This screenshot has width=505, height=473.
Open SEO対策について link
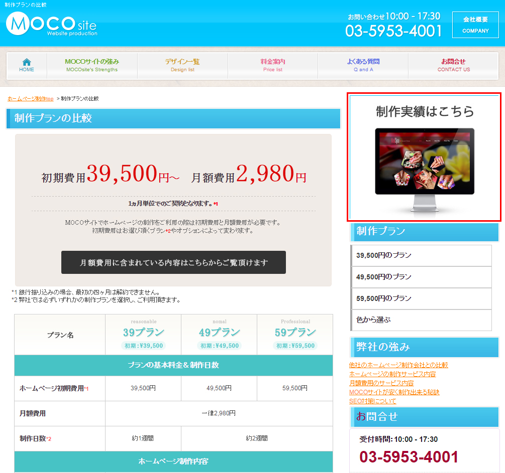point(373,401)
